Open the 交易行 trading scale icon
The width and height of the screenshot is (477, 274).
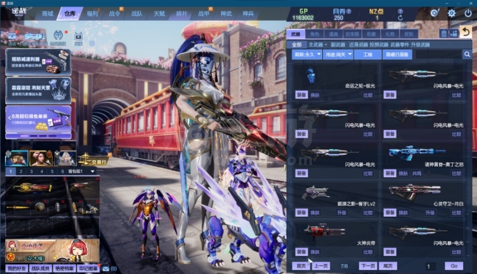coord(94,159)
